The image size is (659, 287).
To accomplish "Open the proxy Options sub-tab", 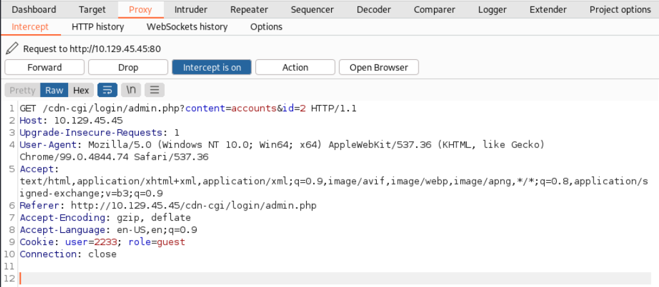I will coord(266,27).
